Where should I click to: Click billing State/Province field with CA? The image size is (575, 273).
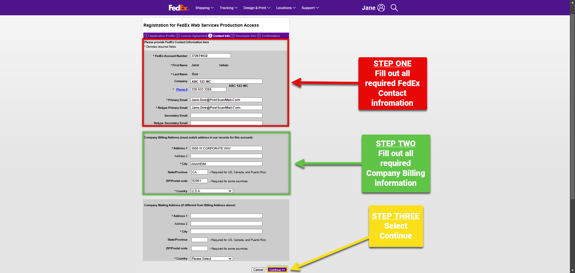click(199, 172)
